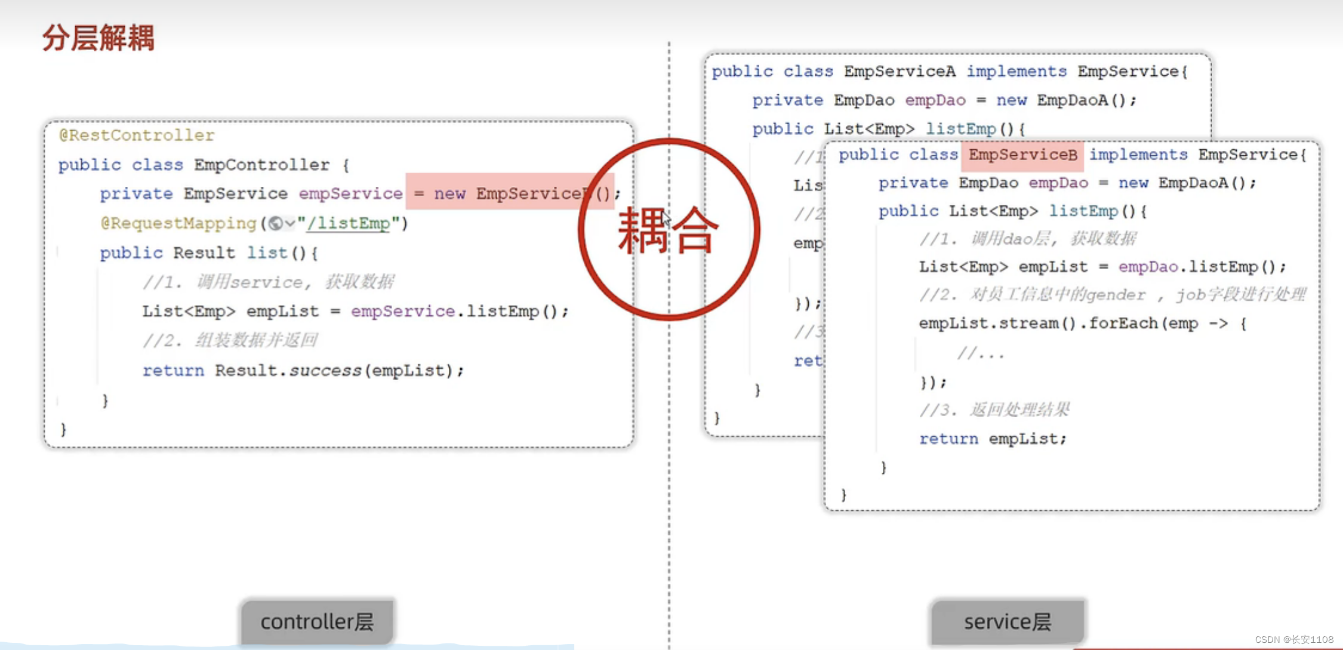Click the globe icon in @RequestMapping

(x=275, y=224)
